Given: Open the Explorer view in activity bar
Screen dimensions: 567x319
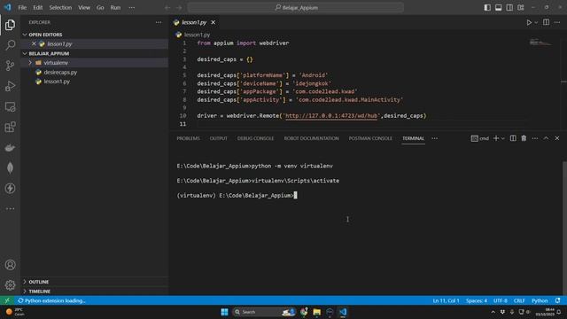Looking at the screenshot, I should (10, 25).
